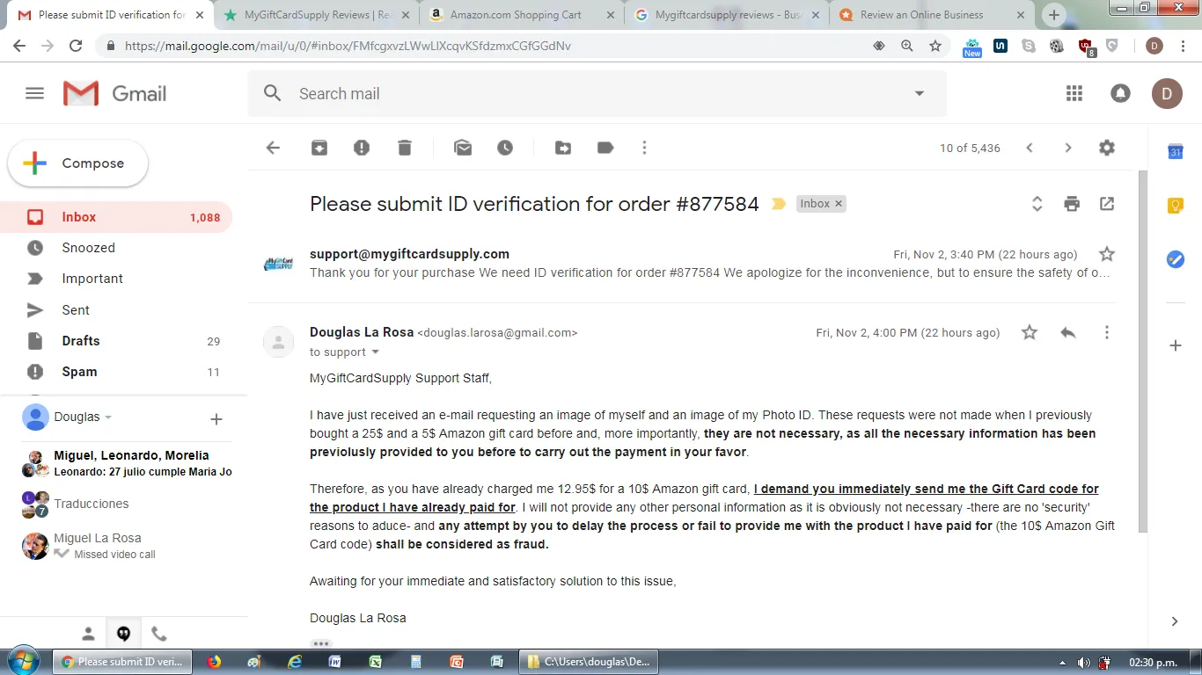Expand the Douglas account dropdown in Hangouts
The image size is (1202, 675).
pos(108,417)
